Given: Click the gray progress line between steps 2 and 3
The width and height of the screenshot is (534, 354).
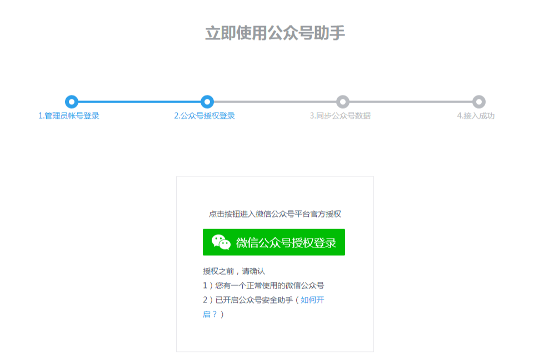Looking at the screenshot, I should (275, 102).
